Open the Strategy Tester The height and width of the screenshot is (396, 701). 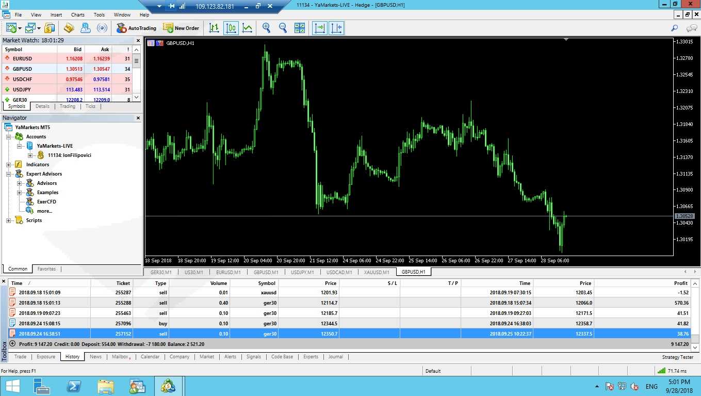pos(677,357)
